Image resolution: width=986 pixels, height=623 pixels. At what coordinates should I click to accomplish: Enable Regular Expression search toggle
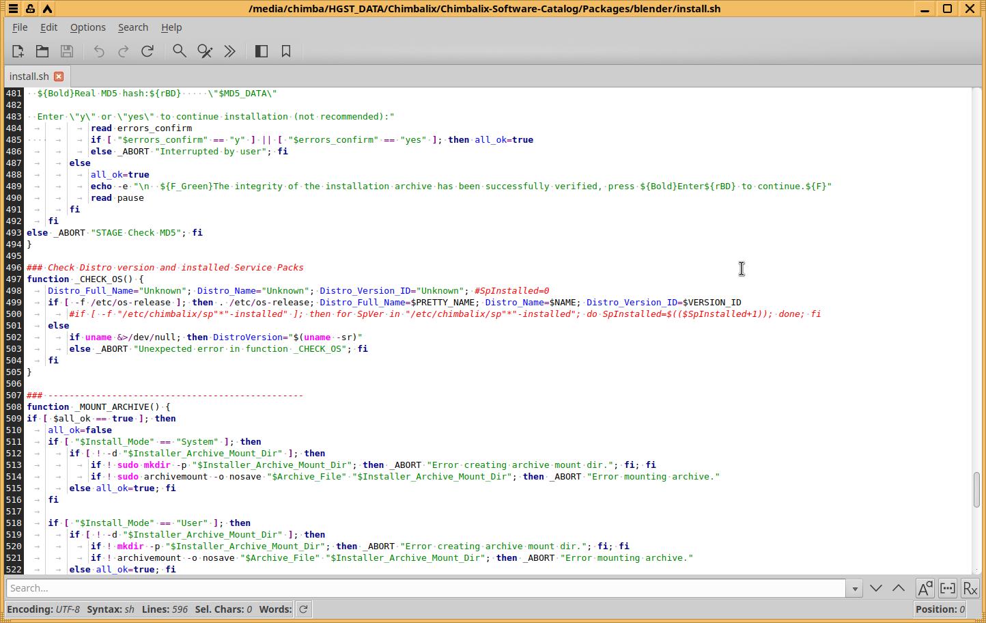970,588
